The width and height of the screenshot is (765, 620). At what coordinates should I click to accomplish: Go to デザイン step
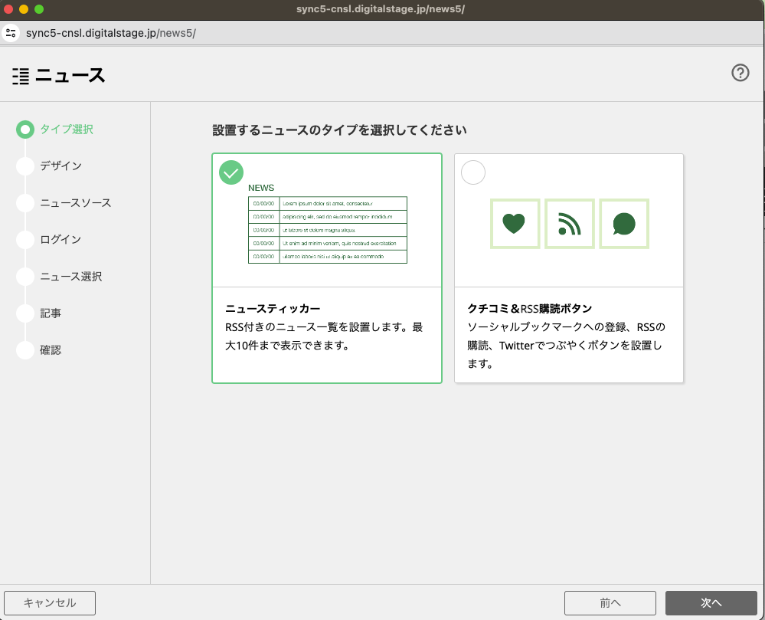coord(60,166)
